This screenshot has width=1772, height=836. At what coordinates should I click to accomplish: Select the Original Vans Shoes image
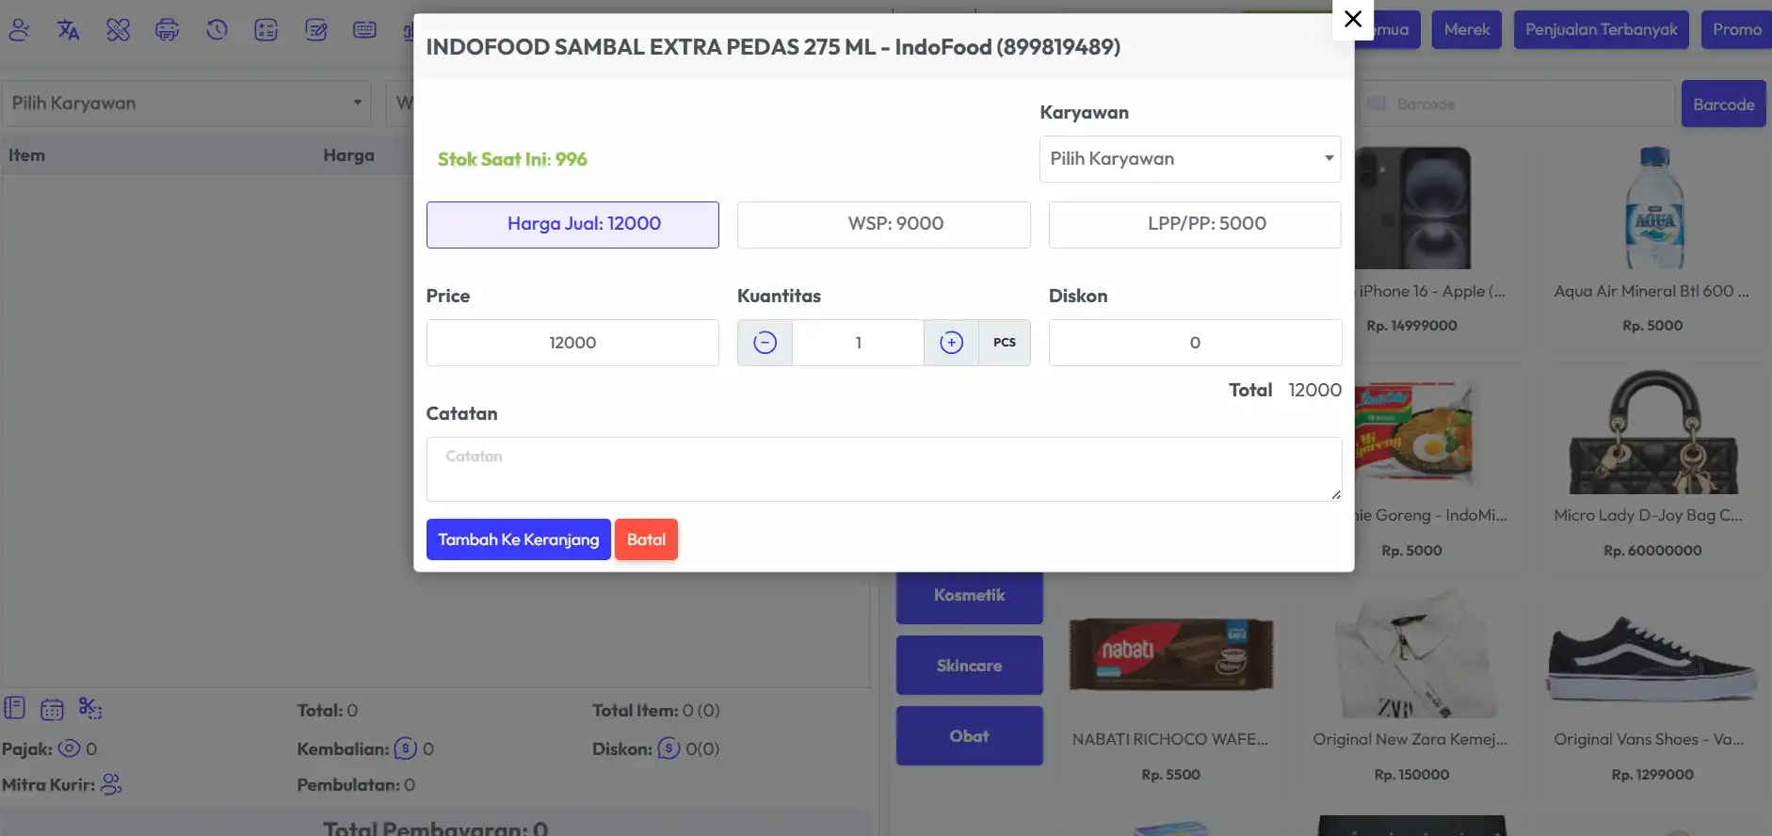pos(1653,659)
